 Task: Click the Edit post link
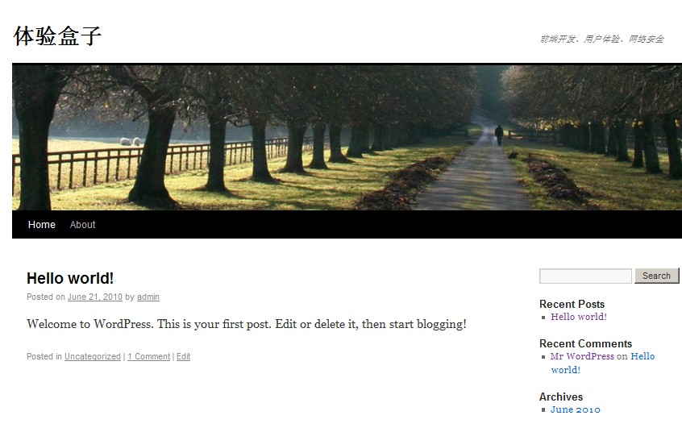point(184,356)
